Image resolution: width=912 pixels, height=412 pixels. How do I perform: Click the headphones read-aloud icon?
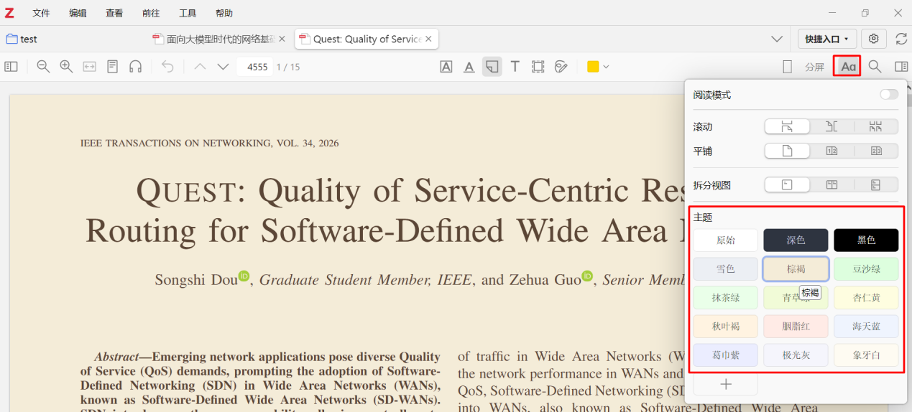click(x=135, y=67)
